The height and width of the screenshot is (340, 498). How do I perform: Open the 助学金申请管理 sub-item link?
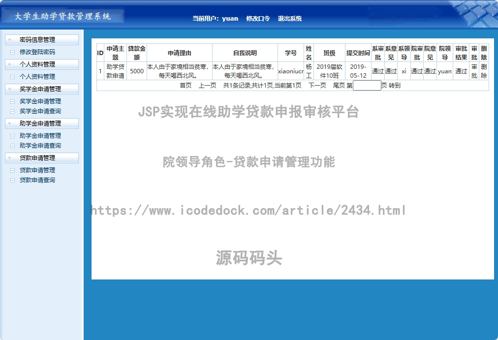coord(40,135)
